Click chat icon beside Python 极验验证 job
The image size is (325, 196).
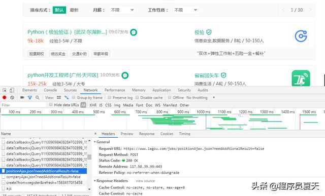click(134, 32)
